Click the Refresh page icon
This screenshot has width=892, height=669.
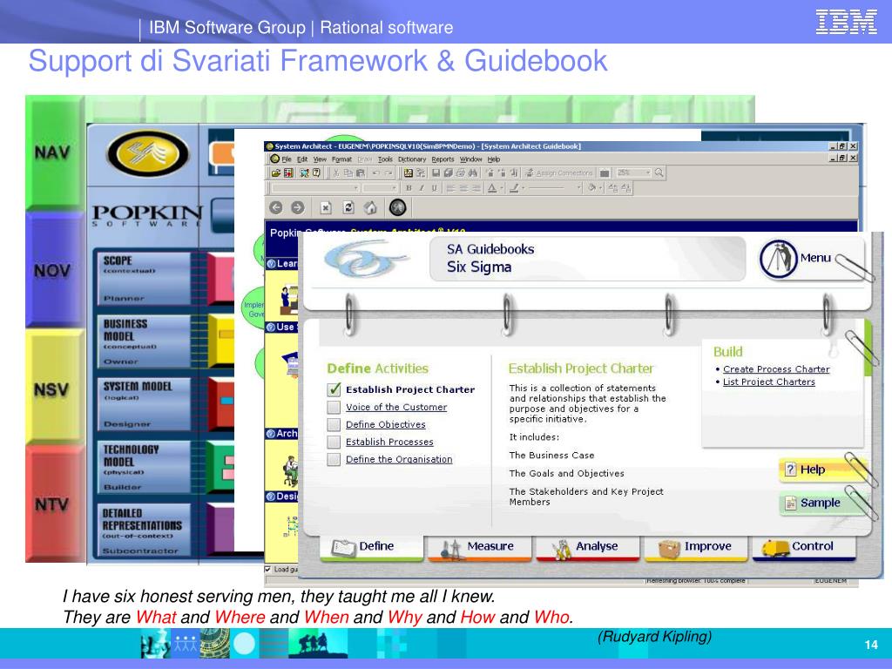(348, 207)
